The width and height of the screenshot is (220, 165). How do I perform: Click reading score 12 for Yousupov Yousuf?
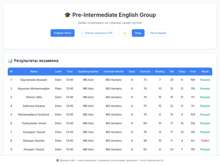[x=160, y=132]
